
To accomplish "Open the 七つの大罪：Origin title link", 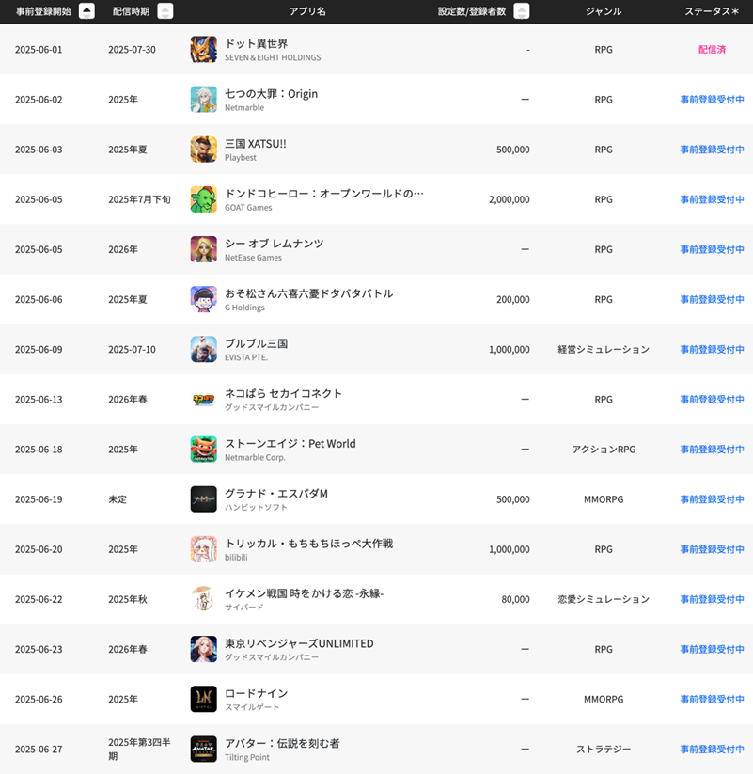I will 272,93.
